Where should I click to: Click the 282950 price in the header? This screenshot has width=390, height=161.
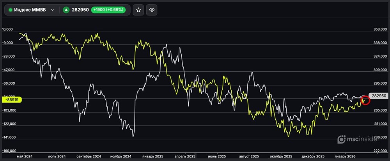pyautogui.click(x=80, y=10)
